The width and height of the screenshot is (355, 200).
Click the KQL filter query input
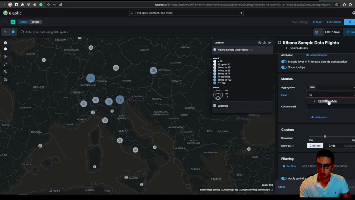(165, 32)
